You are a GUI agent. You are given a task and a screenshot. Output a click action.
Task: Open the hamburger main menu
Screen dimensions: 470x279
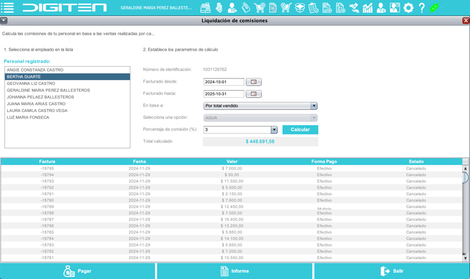point(7,7)
